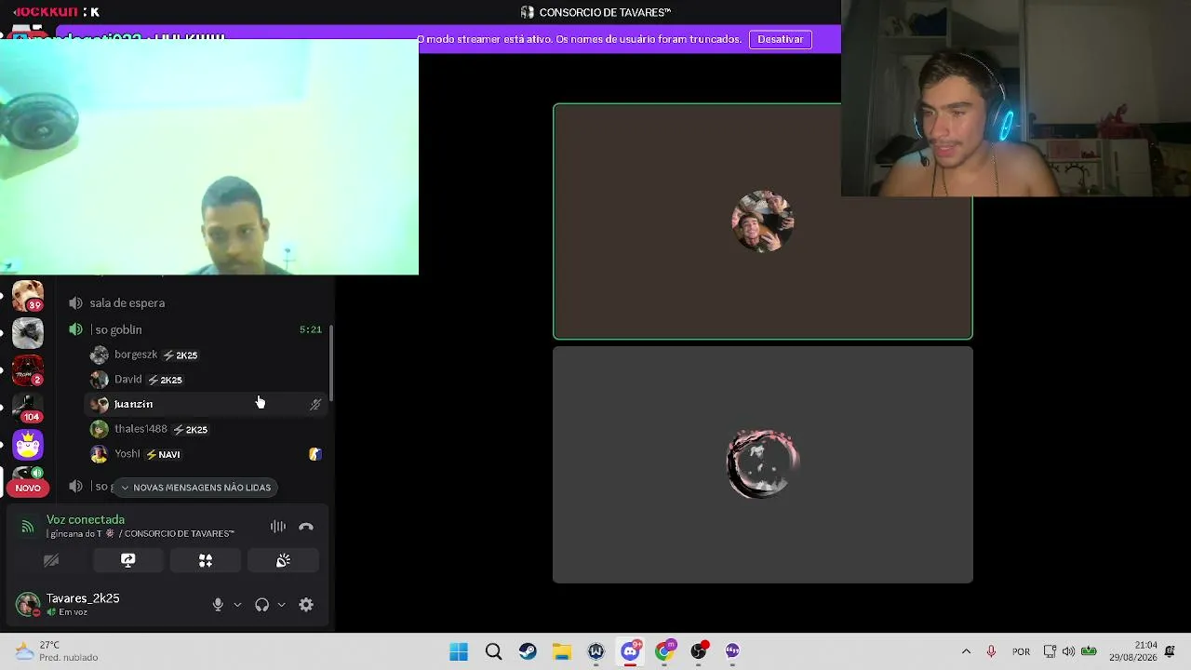Open File Explorer from the taskbar
1191x670 pixels.
pyautogui.click(x=562, y=651)
